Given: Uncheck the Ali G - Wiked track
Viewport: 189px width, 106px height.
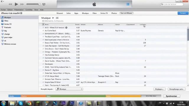Looking at the screenshot, I should pos(43,28).
